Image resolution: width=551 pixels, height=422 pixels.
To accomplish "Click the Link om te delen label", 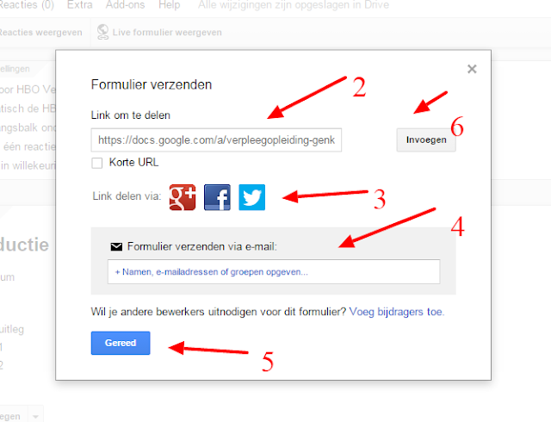I will (x=130, y=115).
